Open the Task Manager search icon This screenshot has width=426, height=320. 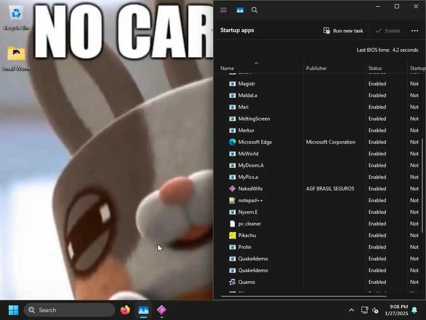click(255, 10)
